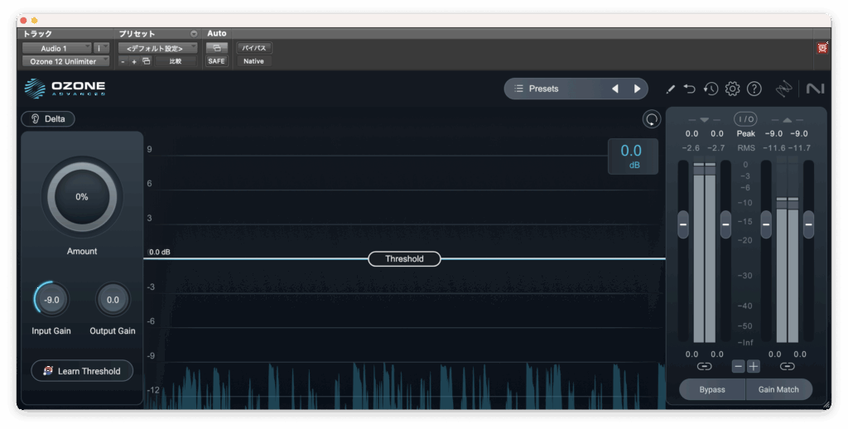Click the Undo arrow icon

tap(690, 89)
